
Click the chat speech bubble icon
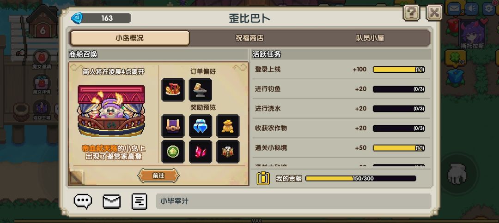[x=83, y=201]
